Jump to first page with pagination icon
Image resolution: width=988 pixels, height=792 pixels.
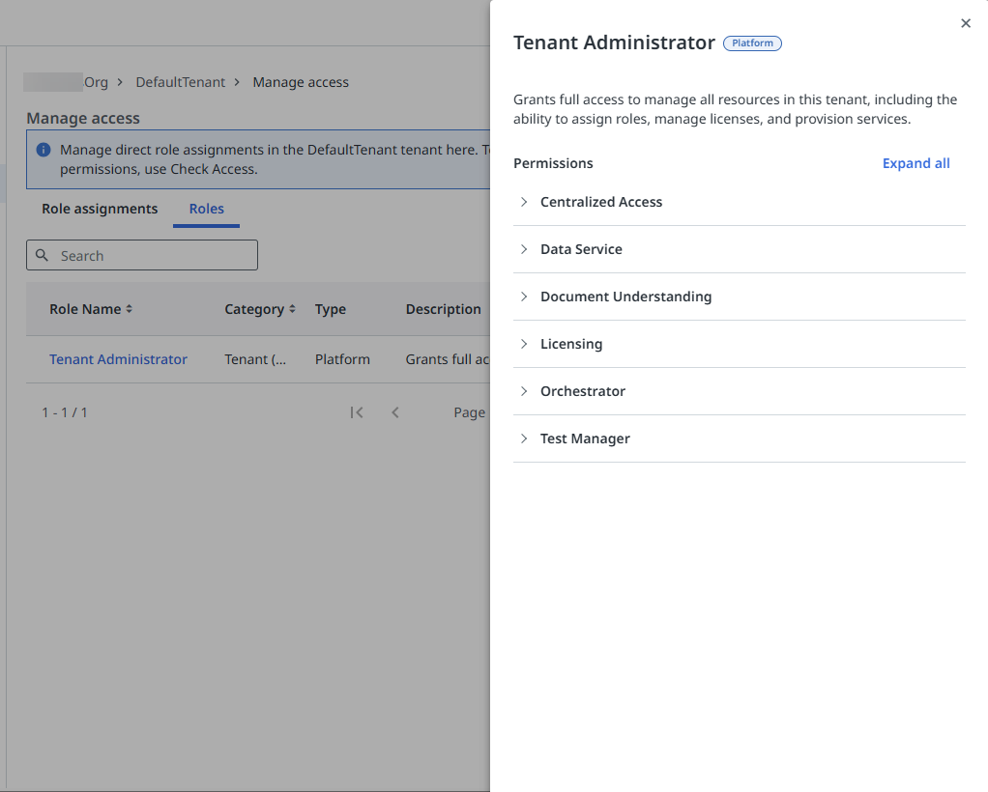357,412
